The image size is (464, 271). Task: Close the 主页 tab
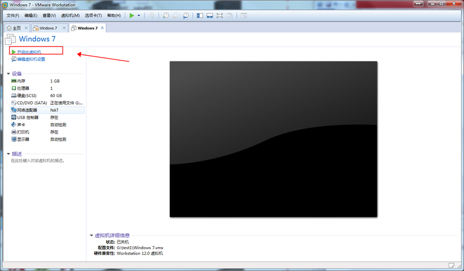pyautogui.click(x=26, y=28)
